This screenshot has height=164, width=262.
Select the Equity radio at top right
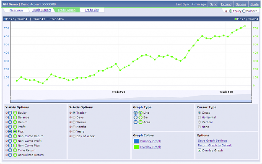[x=231, y=11]
